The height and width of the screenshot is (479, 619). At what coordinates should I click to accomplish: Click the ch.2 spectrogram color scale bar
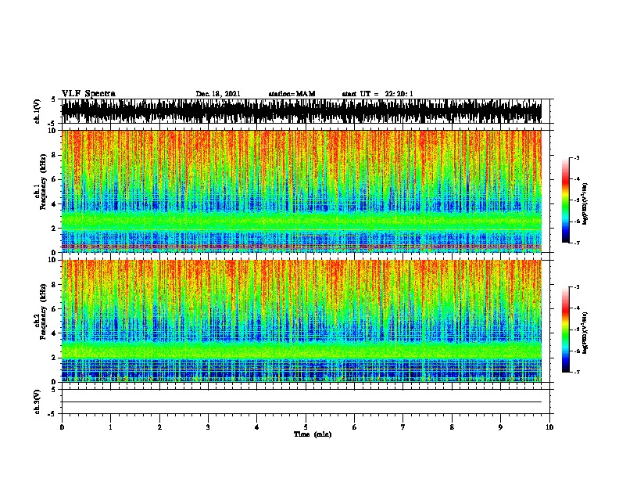tap(565, 330)
